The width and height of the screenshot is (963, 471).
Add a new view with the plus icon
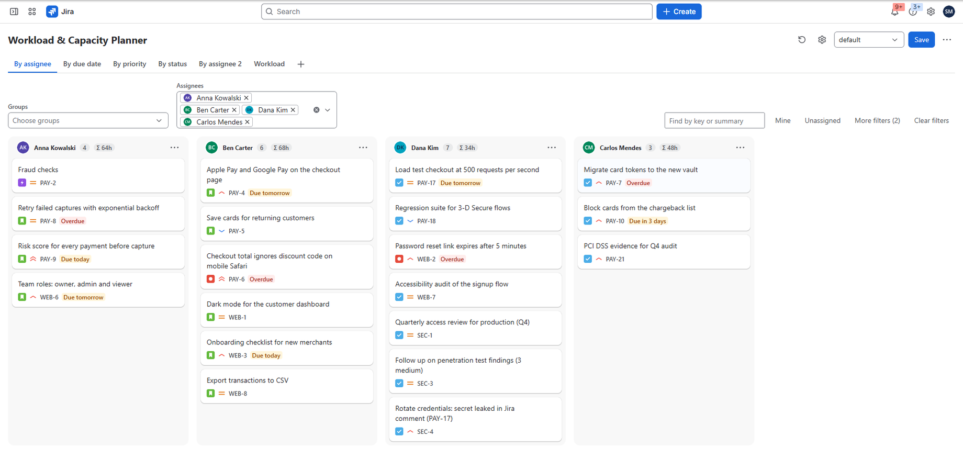[300, 64]
